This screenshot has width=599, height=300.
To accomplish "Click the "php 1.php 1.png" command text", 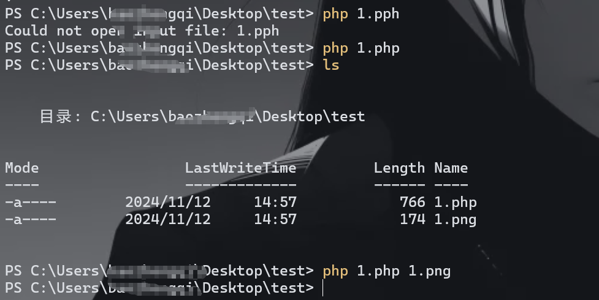I will point(386,271).
